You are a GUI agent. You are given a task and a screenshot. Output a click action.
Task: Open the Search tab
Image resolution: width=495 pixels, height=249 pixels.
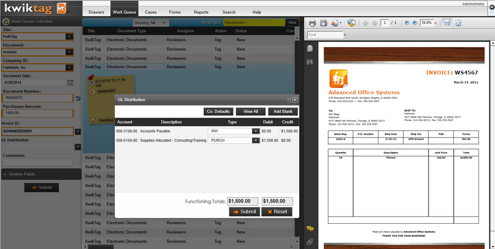229,12
